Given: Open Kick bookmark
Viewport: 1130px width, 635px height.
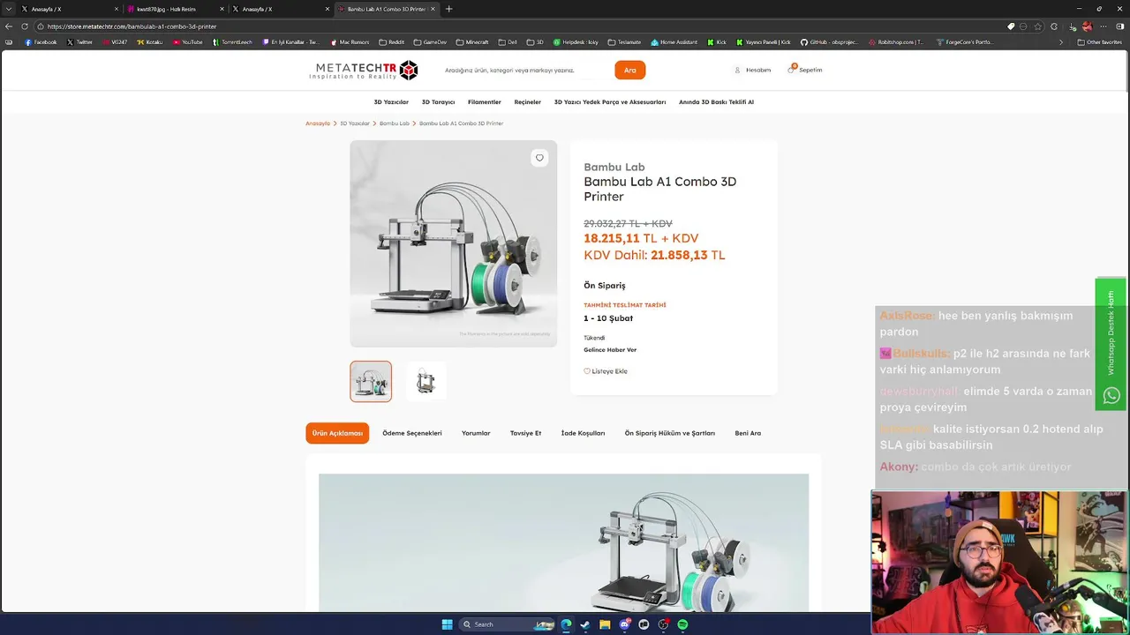Looking at the screenshot, I should point(717,41).
